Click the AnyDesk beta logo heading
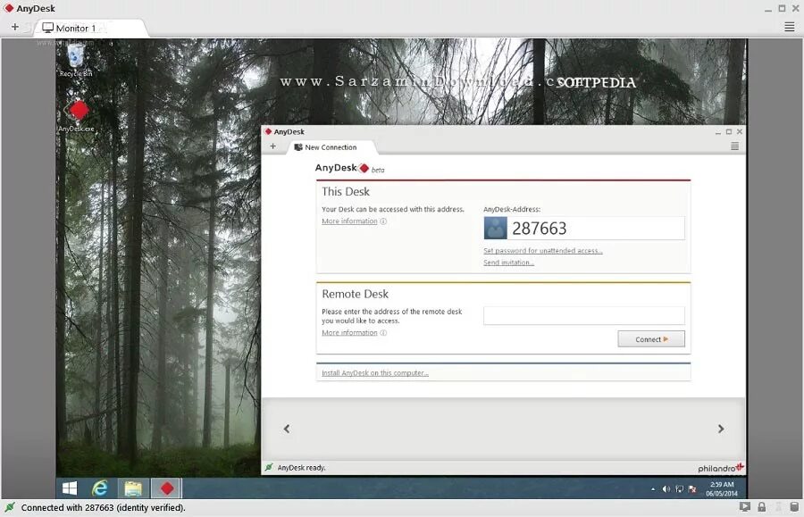 [x=349, y=168]
